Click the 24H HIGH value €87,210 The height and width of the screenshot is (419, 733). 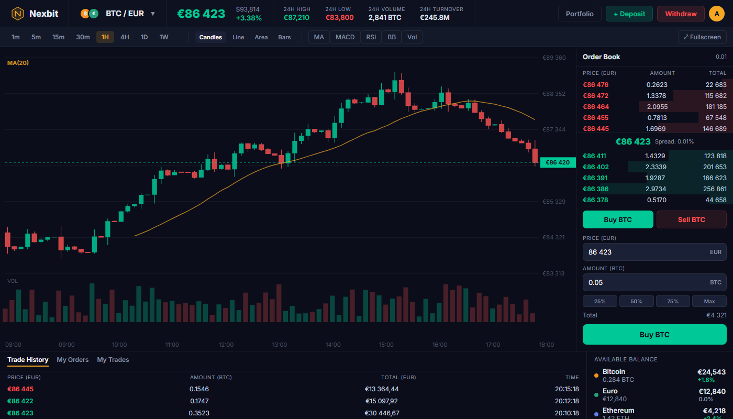pyautogui.click(x=296, y=18)
